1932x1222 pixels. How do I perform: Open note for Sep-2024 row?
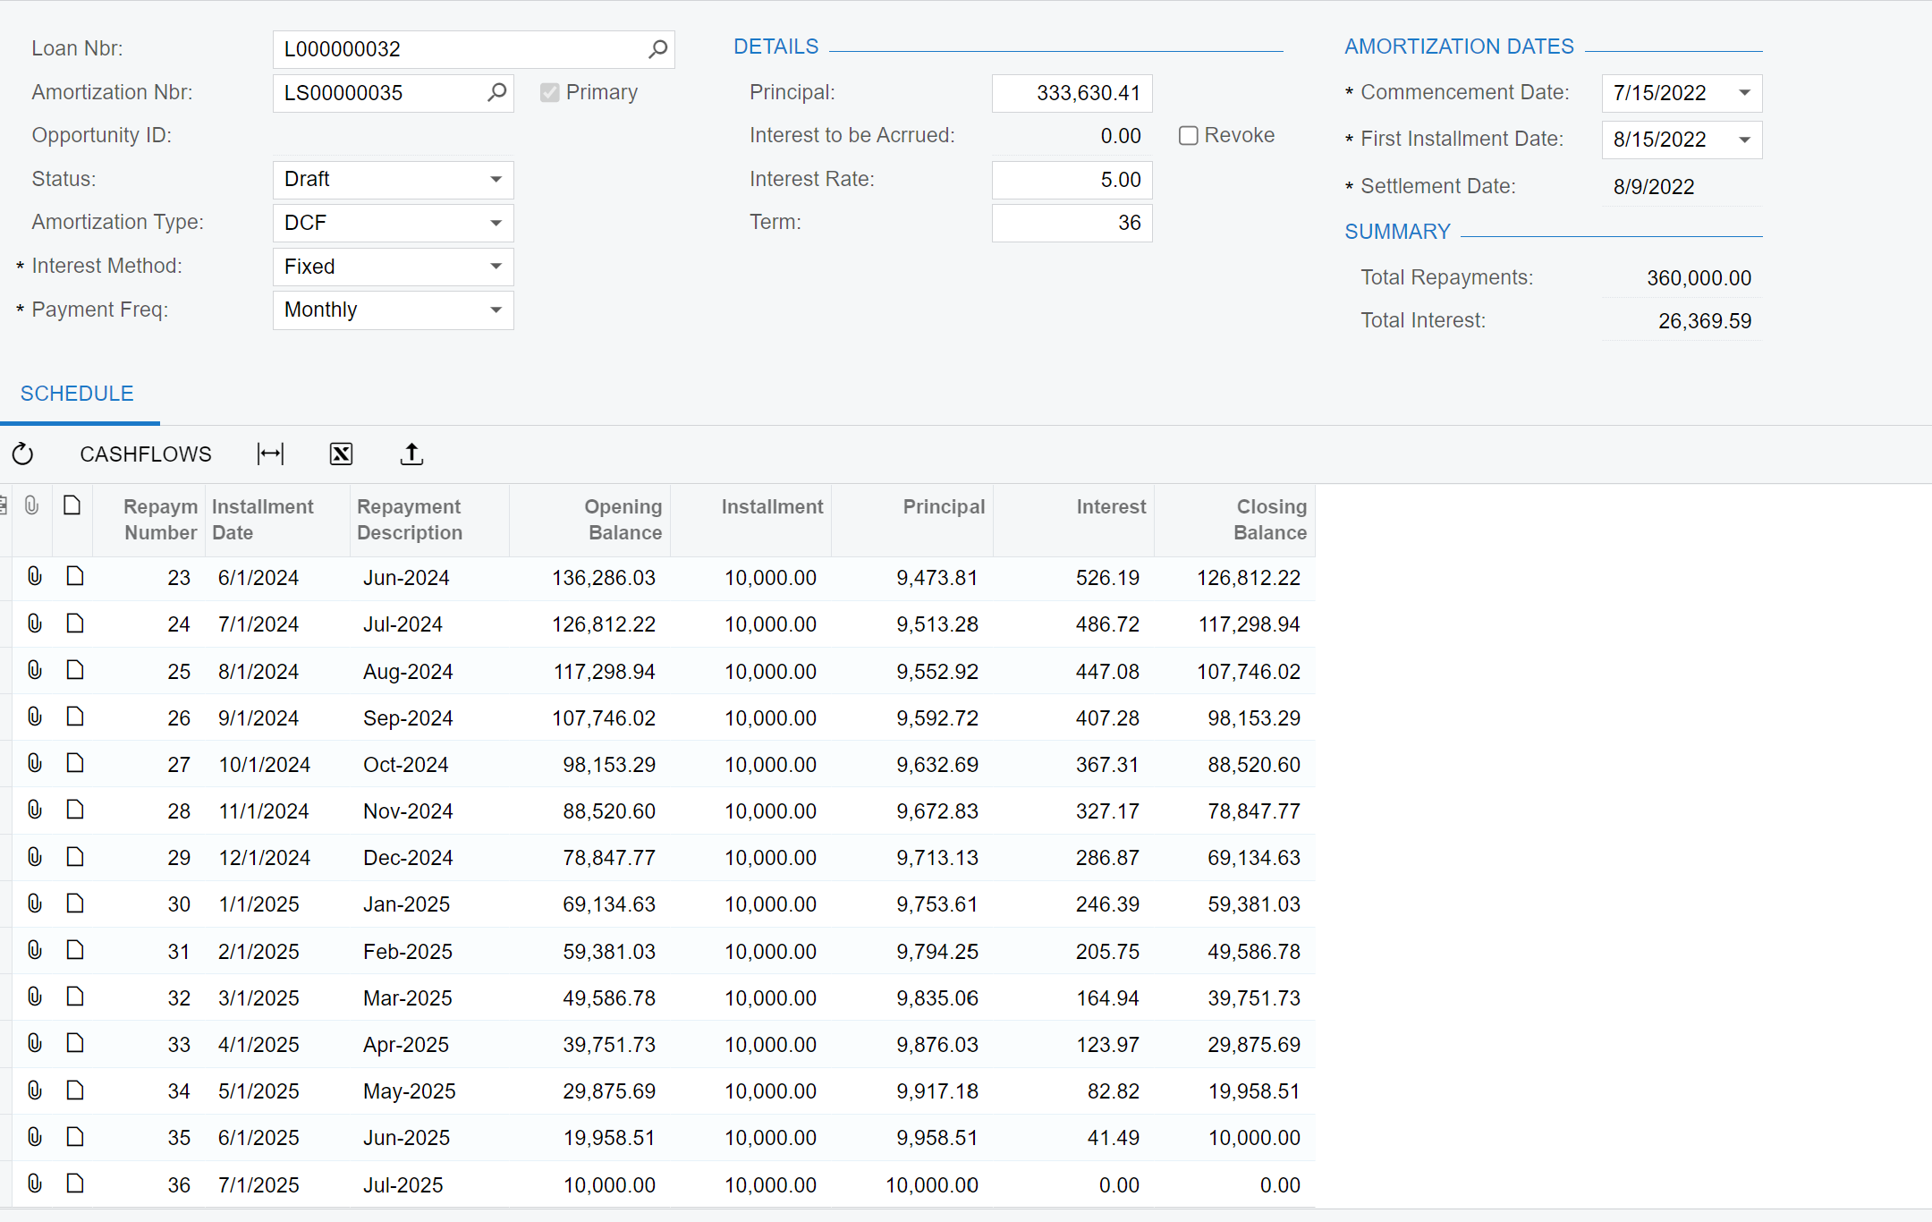click(75, 717)
